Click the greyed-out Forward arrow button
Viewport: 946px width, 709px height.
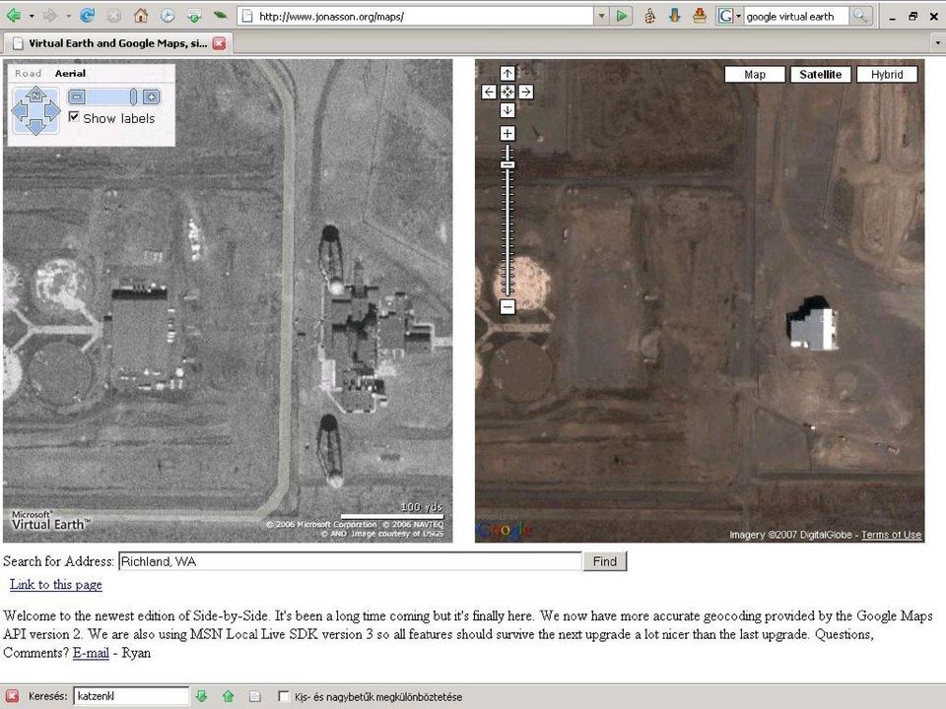50,16
